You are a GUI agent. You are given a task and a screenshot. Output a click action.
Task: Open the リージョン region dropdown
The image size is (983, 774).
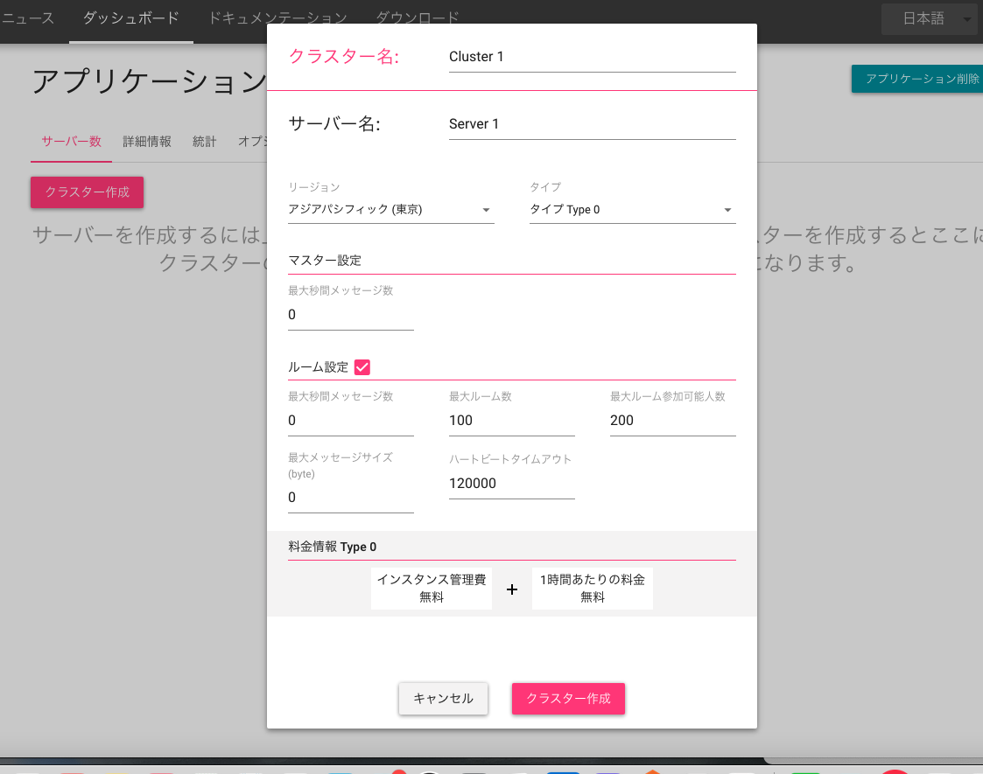[390, 209]
